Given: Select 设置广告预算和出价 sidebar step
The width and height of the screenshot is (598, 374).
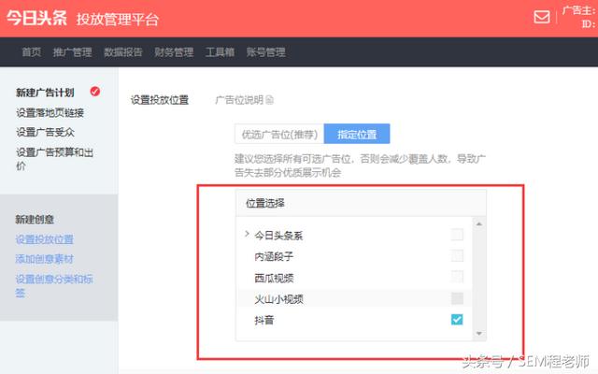Looking at the screenshot, I should click(54, 159).
